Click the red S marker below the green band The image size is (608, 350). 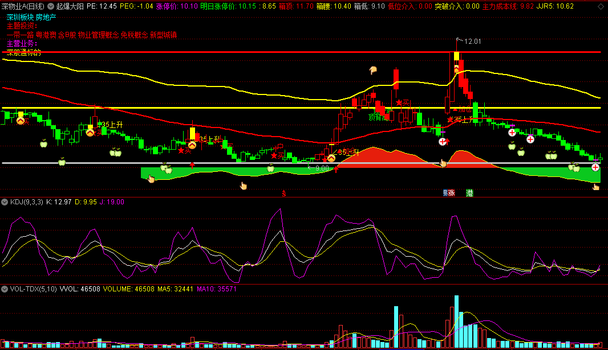point(284,193)
